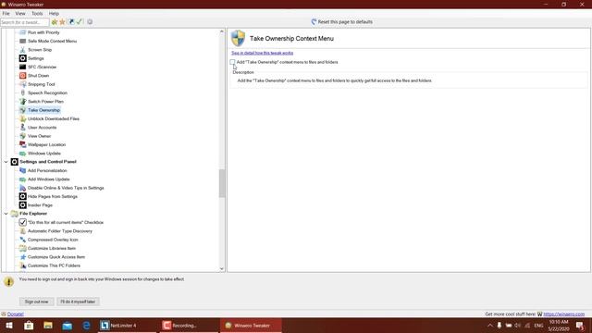This screenshot has width=592, height=333.
Task: Select the Safe Mode Context Menu icon
Action: tap(22, 41)
